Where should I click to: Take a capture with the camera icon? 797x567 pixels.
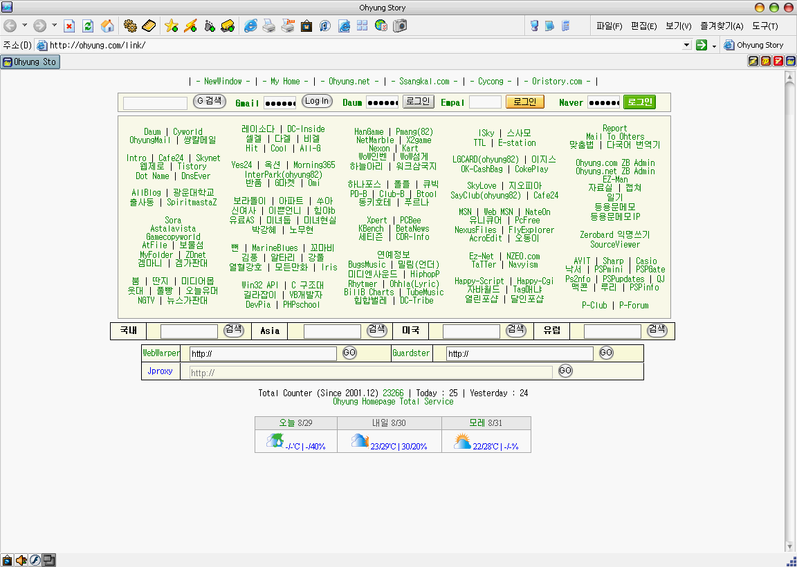400,26
